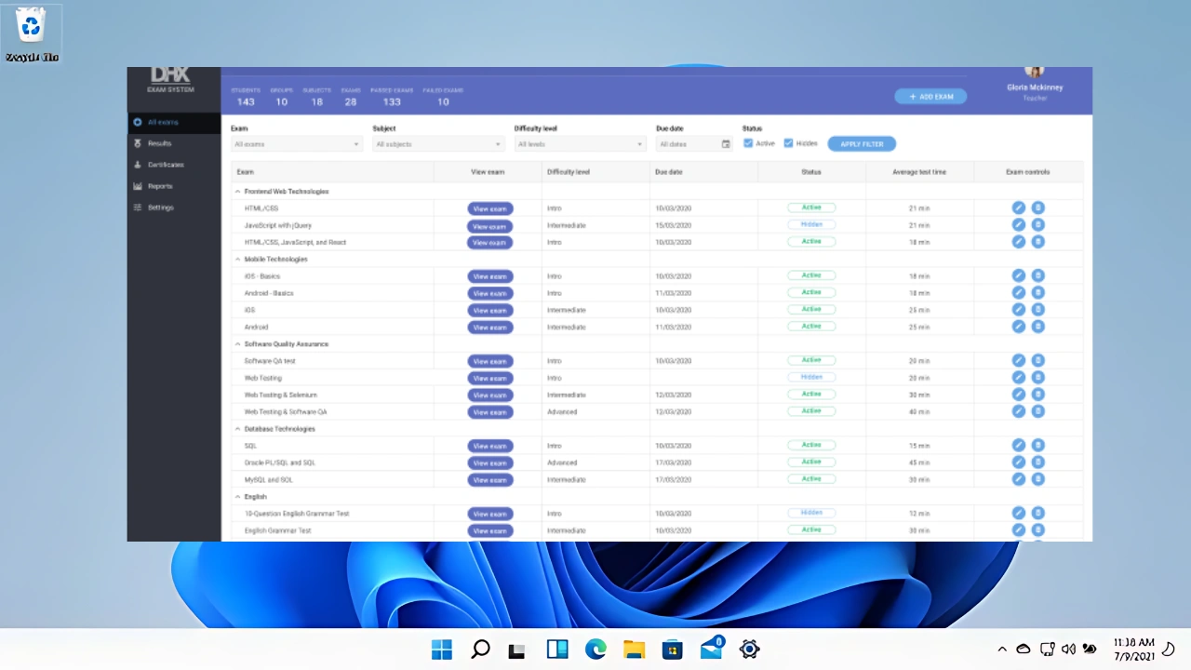
Task: Edit the iOS - Basics exam
Action: click(x=1018, y=275)
